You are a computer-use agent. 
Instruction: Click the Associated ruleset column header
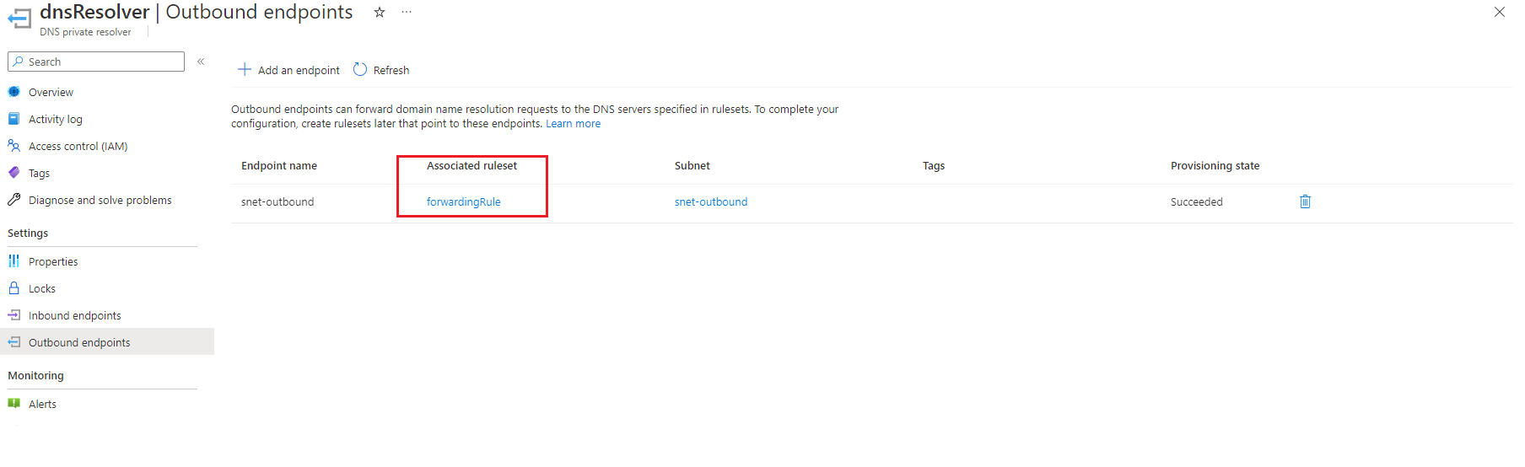point(472,165)
